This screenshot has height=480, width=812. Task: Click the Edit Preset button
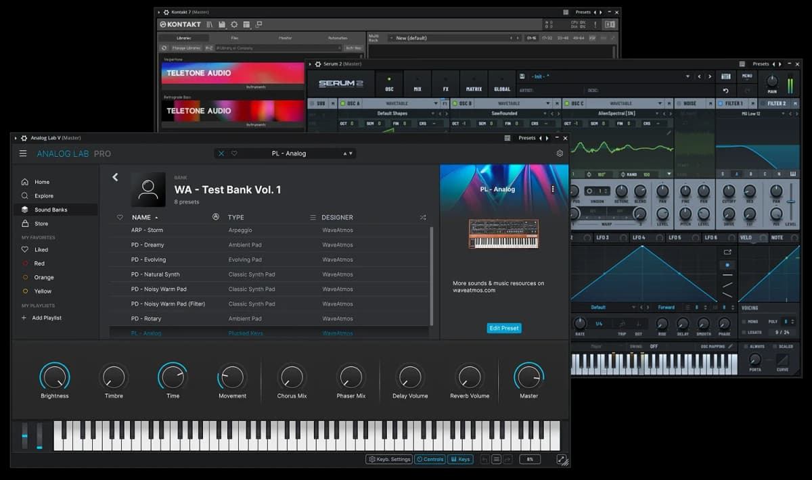[504, 329]
